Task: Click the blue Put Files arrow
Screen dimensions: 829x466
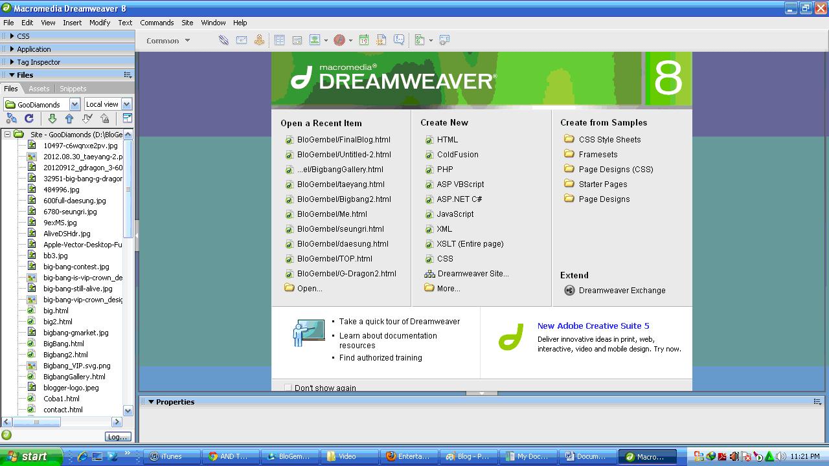Action: click(69, 118)
